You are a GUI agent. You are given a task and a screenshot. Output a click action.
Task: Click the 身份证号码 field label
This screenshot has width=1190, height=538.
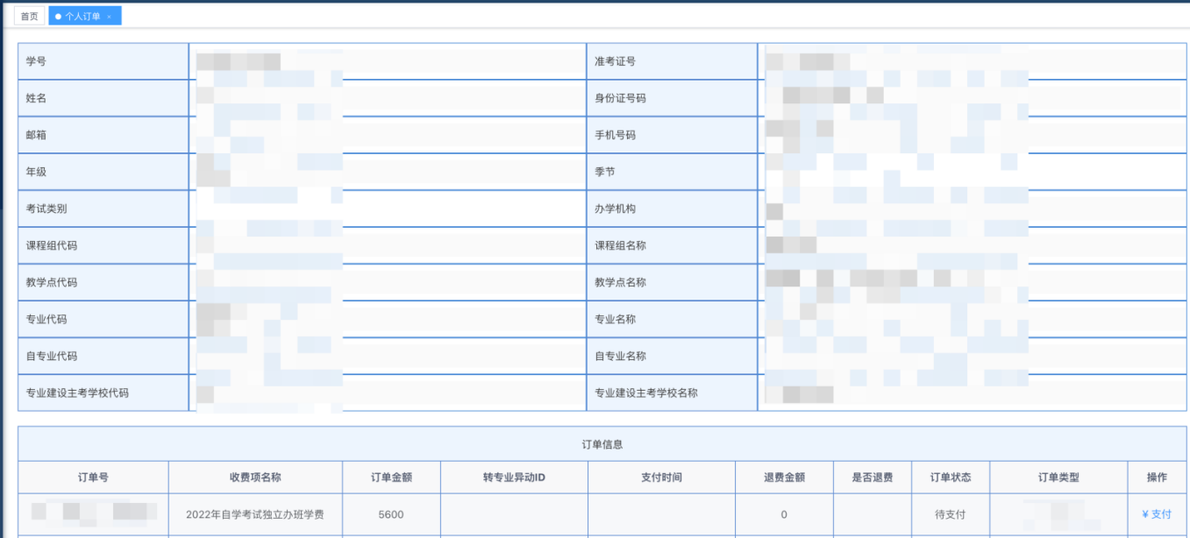(620, 98)
